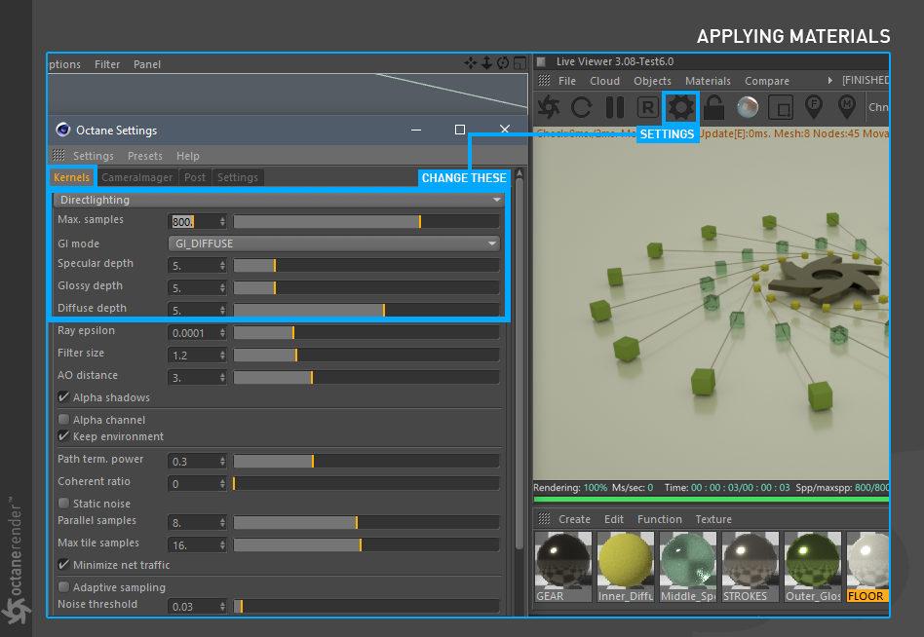924x637 pixels.
Task: Open the Create menu in material manager
Action: point(574,519)
